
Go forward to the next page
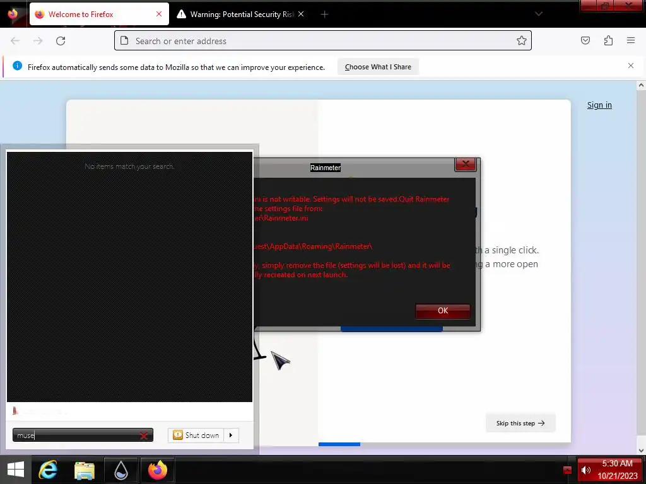pyautogui.click(x=38, y=41)
